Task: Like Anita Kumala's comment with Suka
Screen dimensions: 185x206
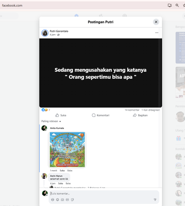Action: (62, 171)
